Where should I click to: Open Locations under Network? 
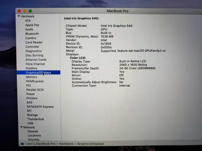click(34, 135)
